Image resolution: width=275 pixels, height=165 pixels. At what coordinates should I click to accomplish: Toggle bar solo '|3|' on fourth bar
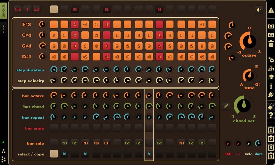click(85, 143)
